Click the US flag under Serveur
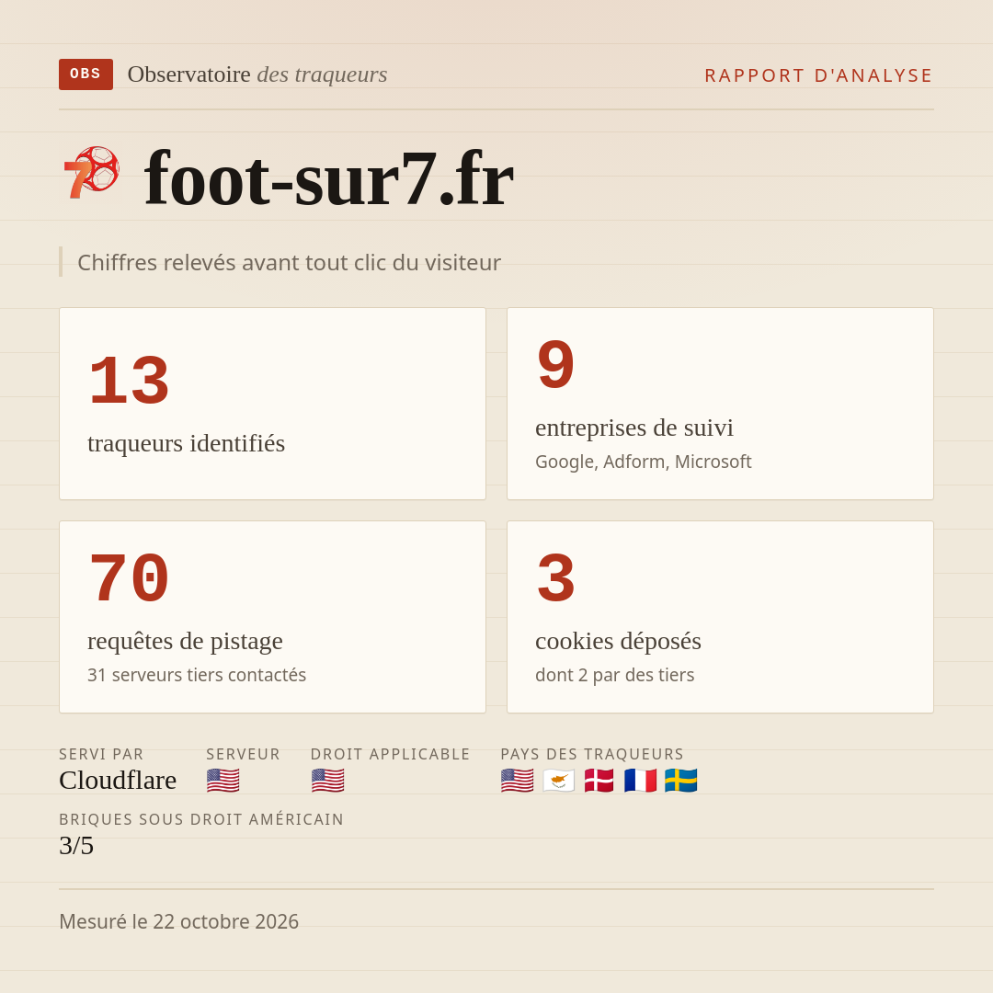 pos(223,781)
